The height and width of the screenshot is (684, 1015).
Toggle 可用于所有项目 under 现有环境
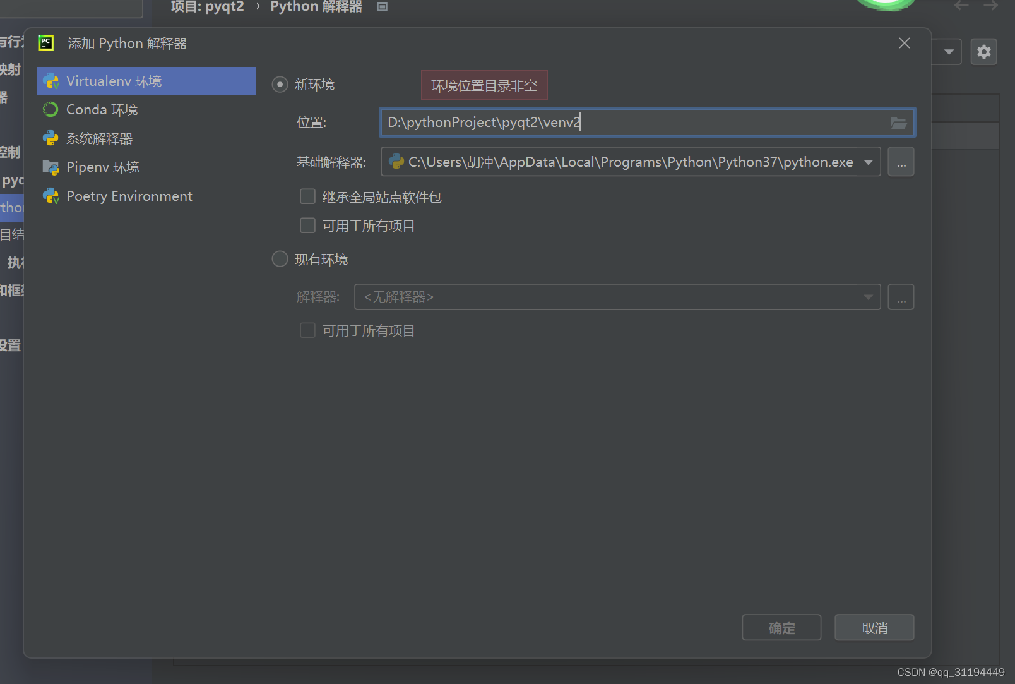307,330
